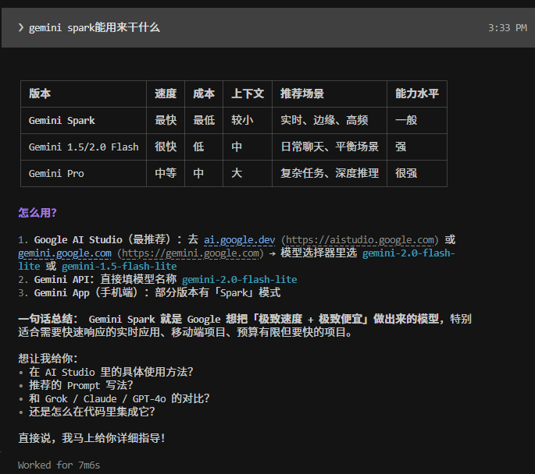Click the Gemini 1.5/2.0 Flash cell
The width and height of the screenshot is (535, 474).
(x=84, y=147)
